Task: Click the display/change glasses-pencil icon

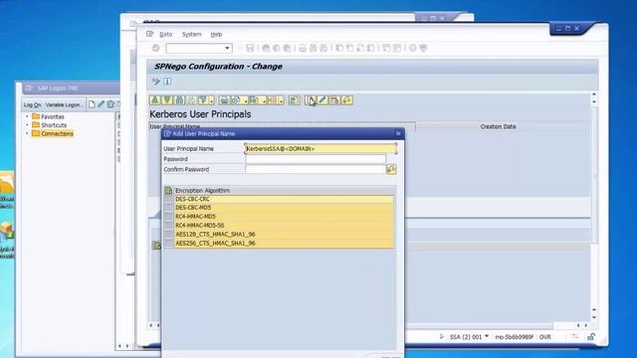Action: 156,82
